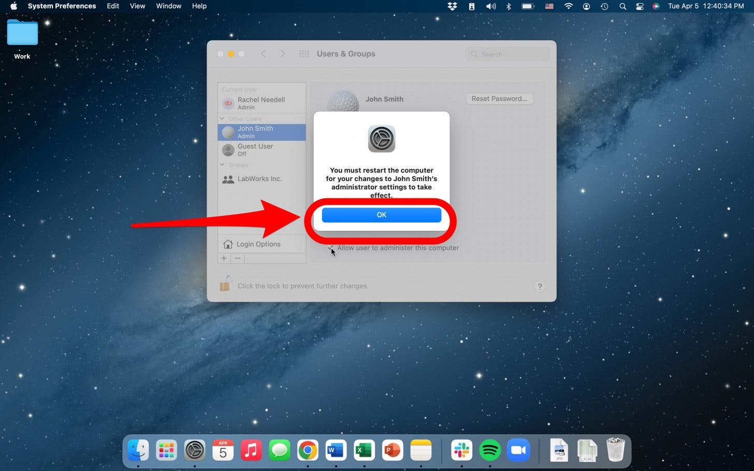The height and width of the screenshot is (471, 754).
Task: Open Spotify from the Dock
Action: [x=490, y=450]
